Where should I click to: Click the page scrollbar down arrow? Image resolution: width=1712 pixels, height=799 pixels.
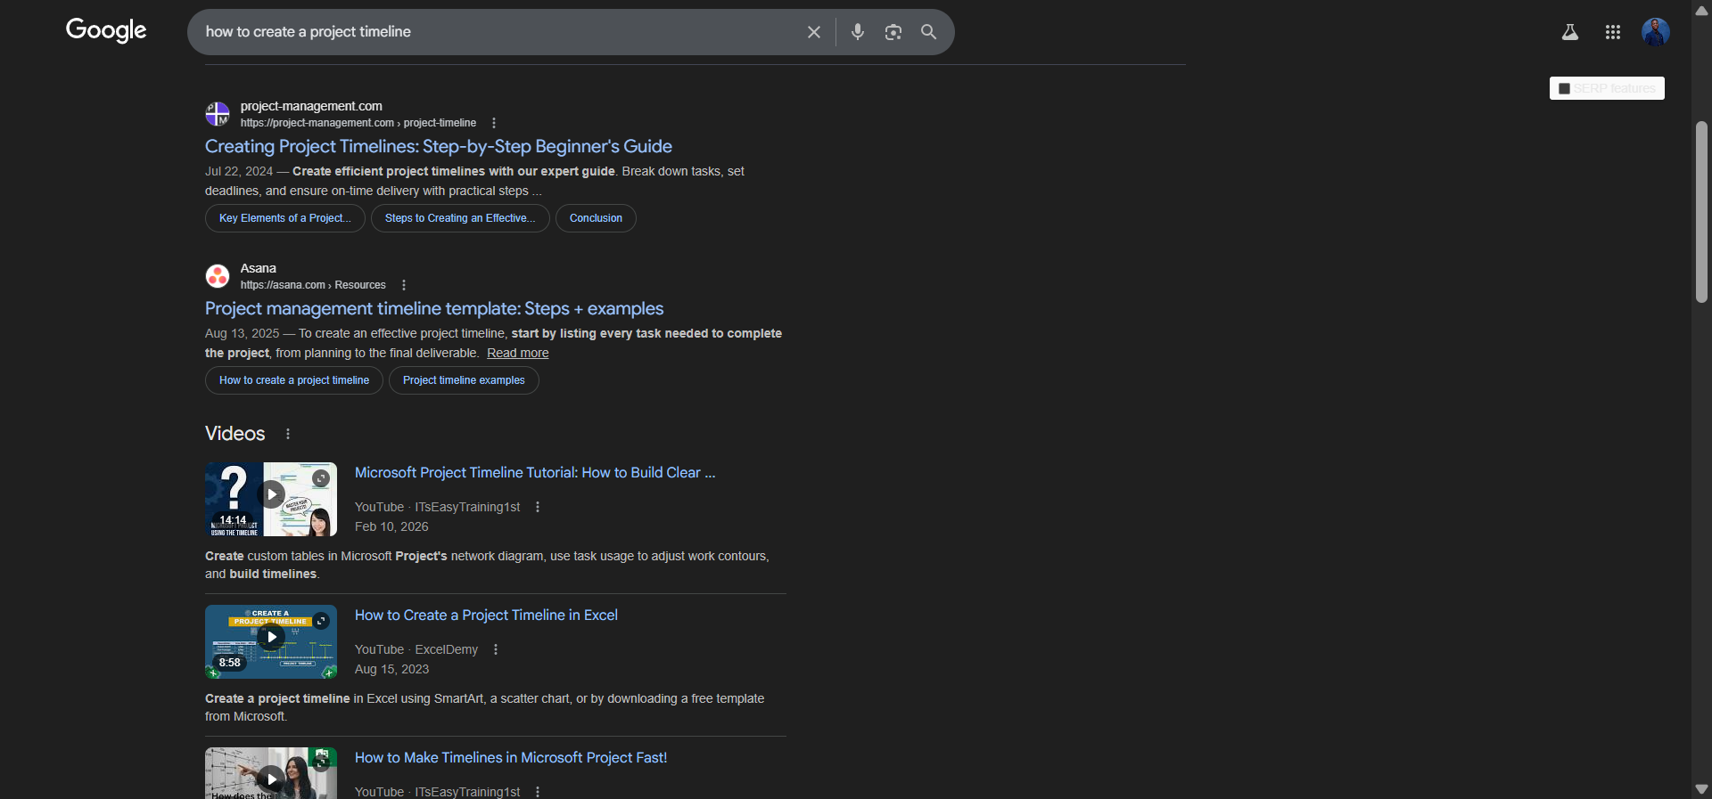point(1701,789)
